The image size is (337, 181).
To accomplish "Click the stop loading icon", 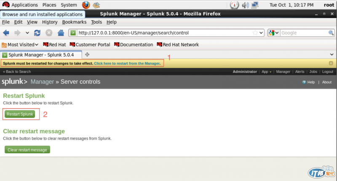I will click(49, 33).
